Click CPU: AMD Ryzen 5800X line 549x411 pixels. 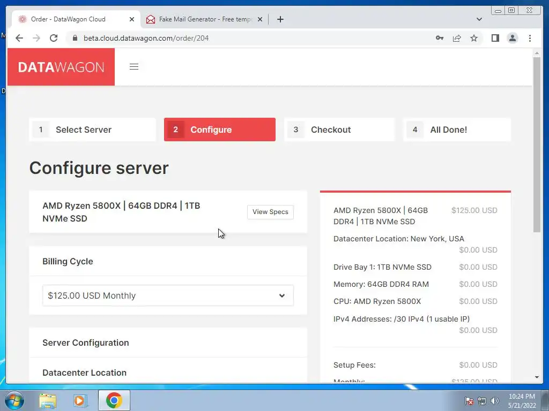(377, 301)
